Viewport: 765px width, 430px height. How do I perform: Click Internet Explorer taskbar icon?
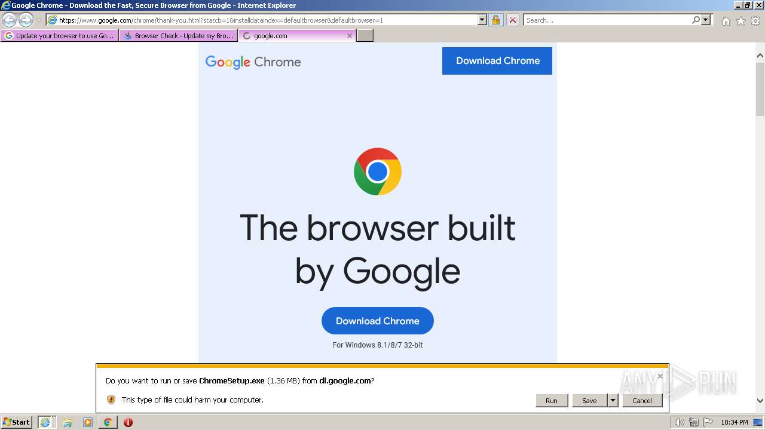(45, 422)
